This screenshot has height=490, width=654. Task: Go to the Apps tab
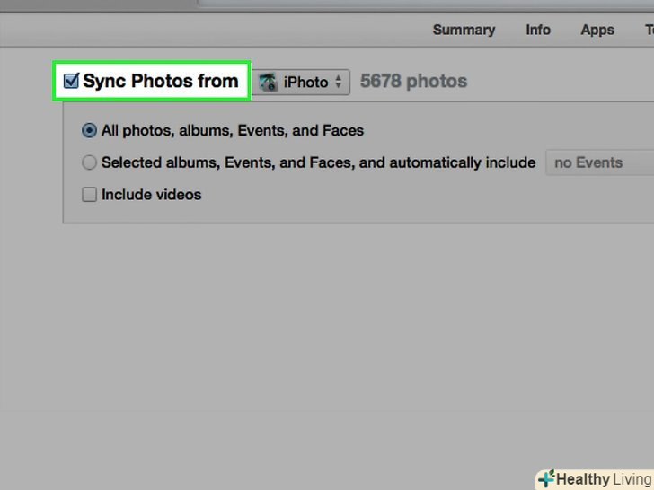(597, 30)
